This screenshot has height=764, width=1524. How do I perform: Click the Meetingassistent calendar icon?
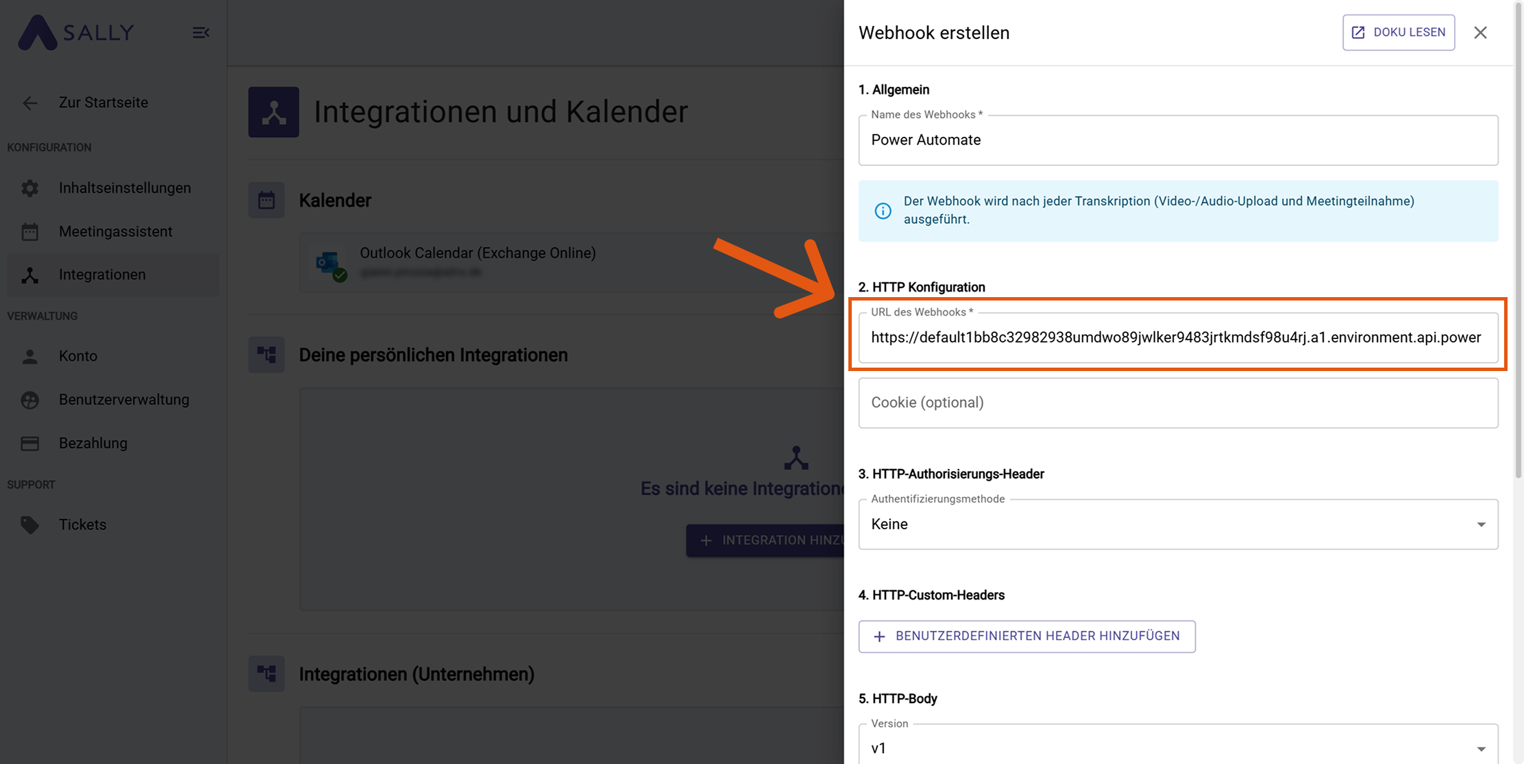[29, 232]
